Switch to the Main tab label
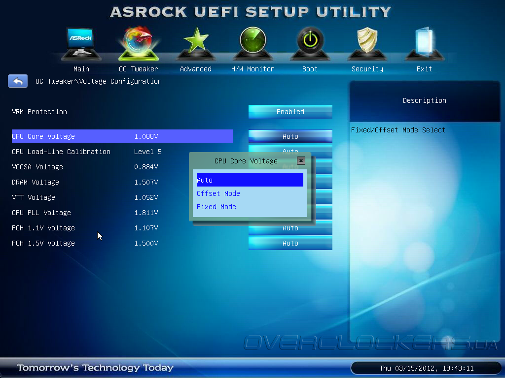This screenshot has width=505, height=378. 81,69
